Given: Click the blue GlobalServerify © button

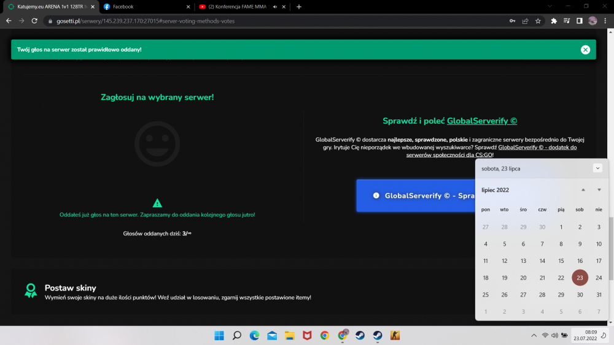Looking at the screenshot, I should click(x=416, y=195).
